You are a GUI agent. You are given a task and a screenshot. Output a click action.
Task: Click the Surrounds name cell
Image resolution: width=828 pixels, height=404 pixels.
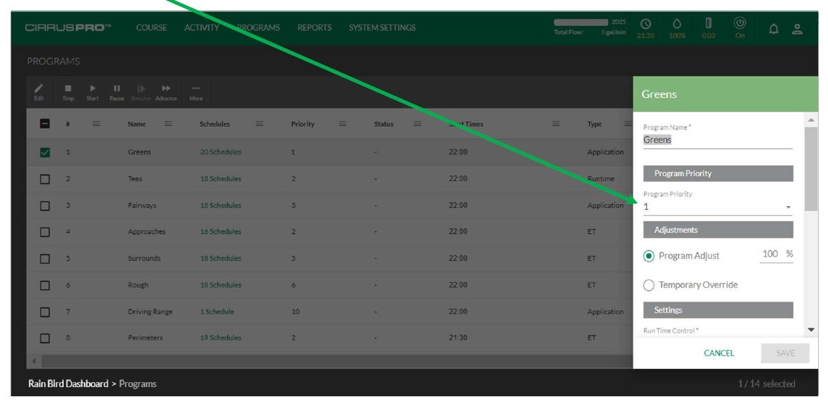pyautogui.click(x=144, y=258)
